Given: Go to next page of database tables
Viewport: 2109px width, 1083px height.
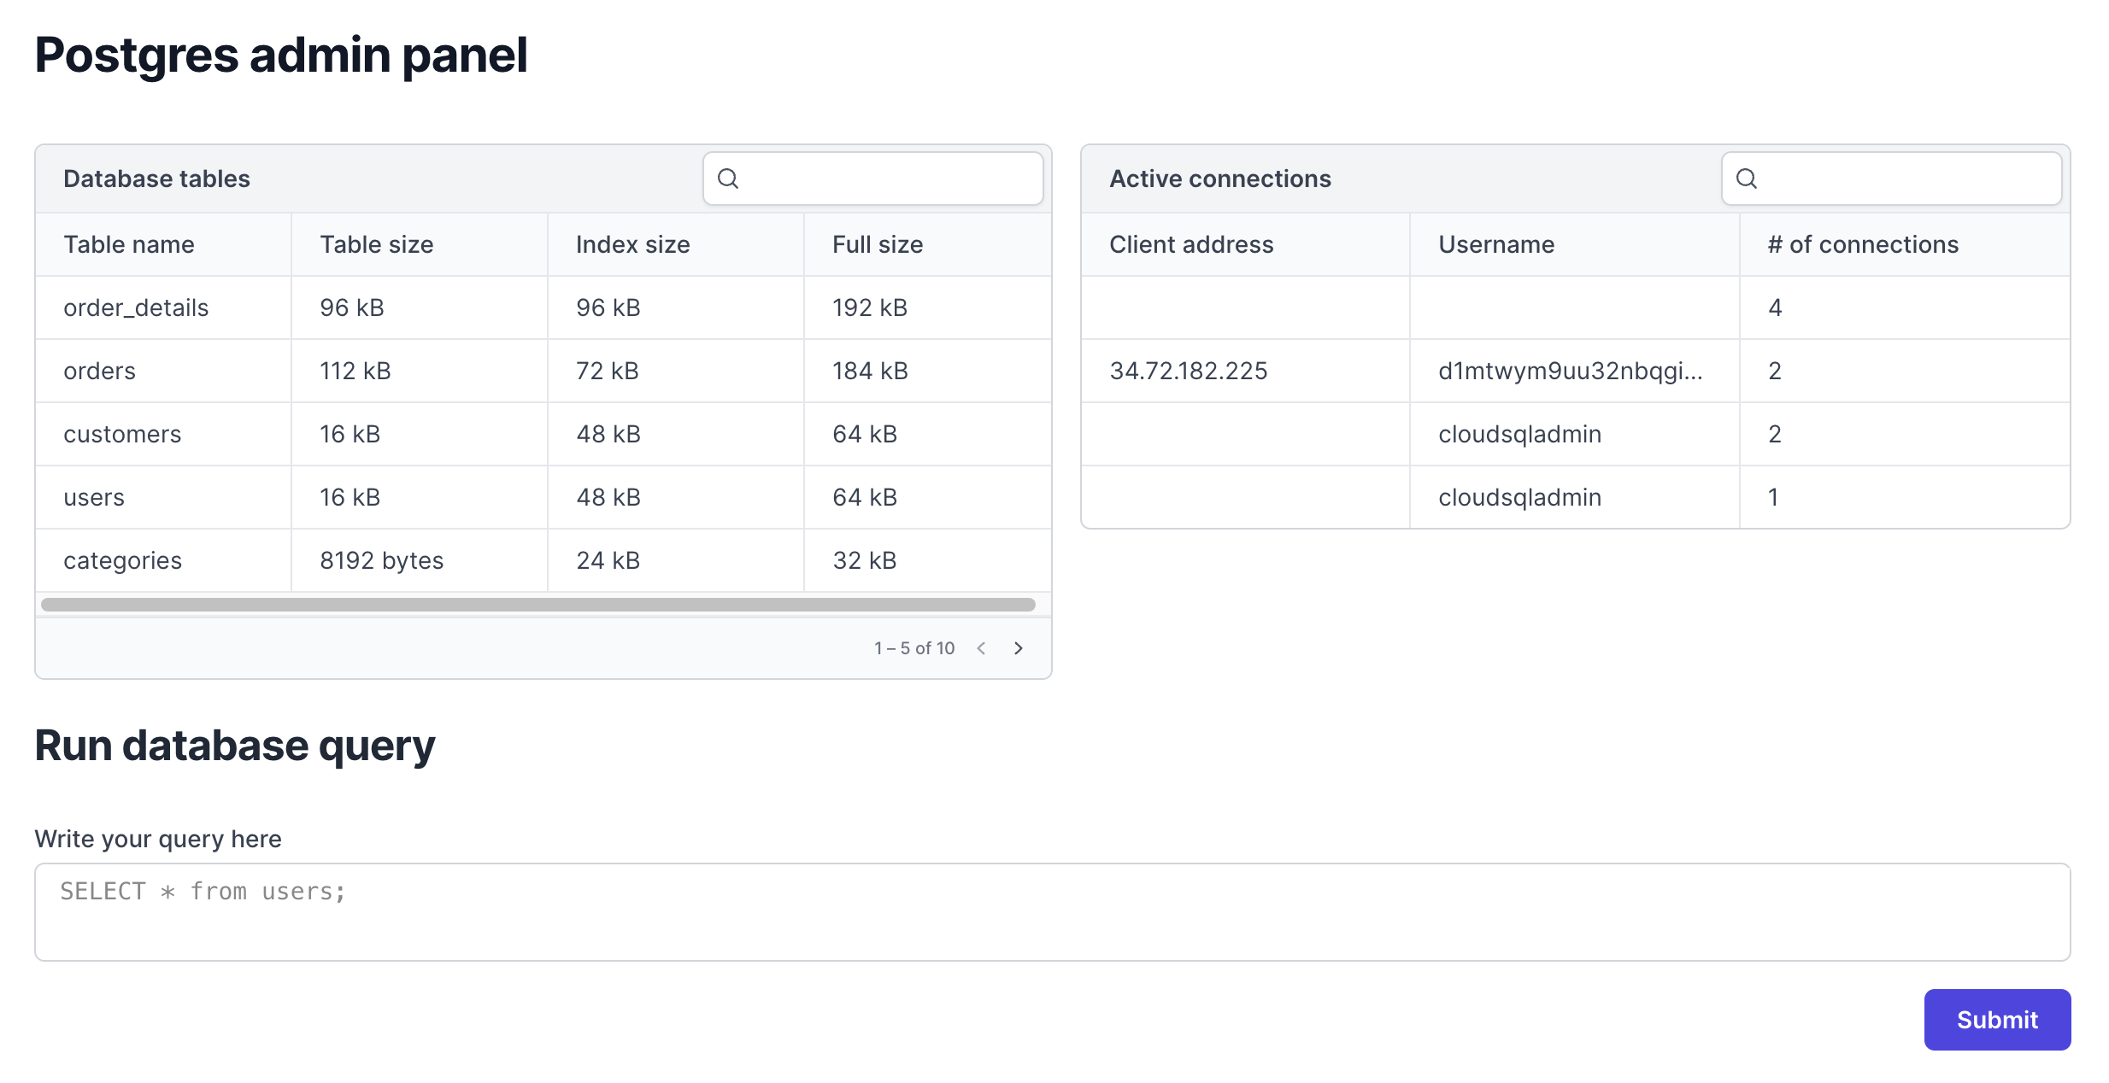Looking at the screenshot, I should [x=1018, y=648].
